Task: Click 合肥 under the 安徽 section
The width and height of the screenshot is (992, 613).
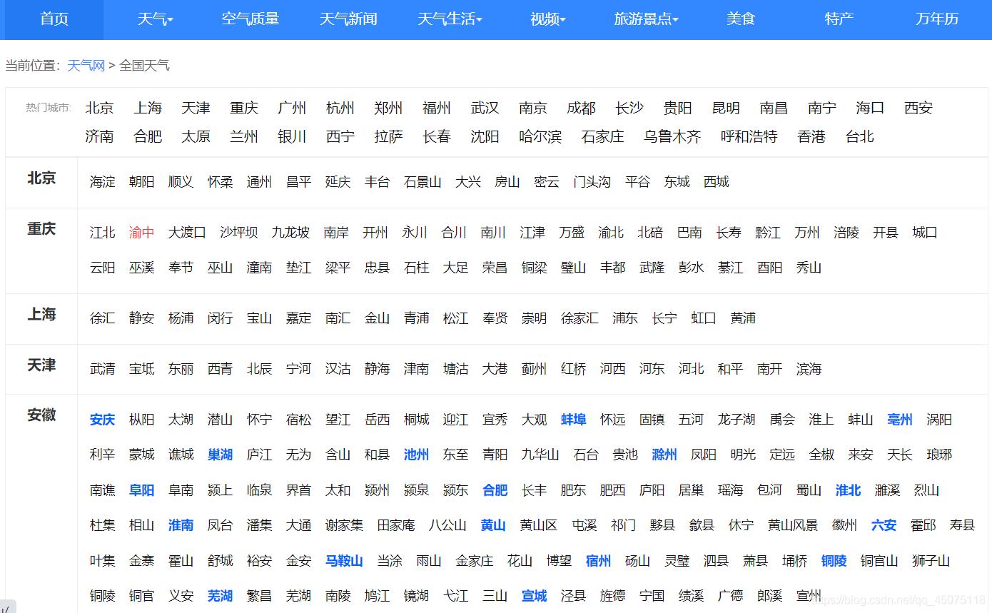Action: [x=495, y=490]
